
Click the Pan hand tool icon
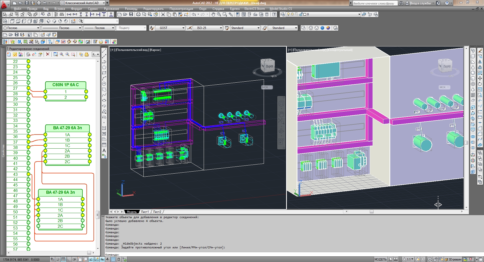(213, 14)
